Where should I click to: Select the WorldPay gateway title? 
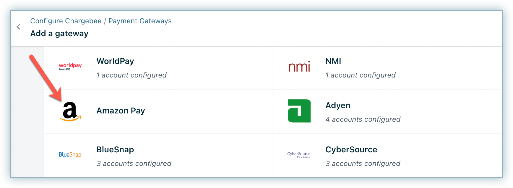tap(115, 61)
